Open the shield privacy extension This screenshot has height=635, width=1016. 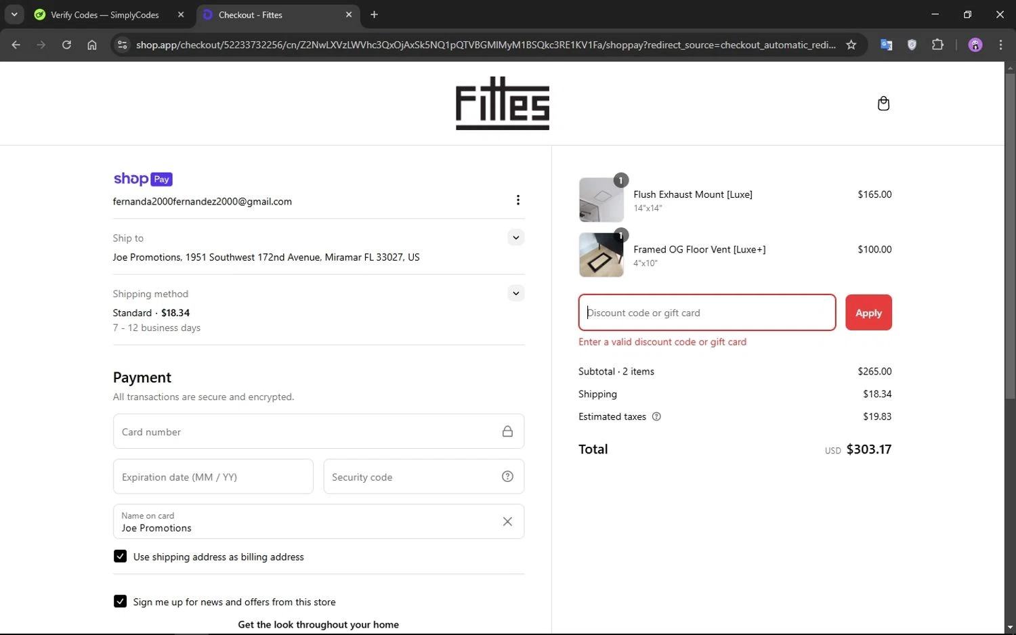click(x=912, y=45)
